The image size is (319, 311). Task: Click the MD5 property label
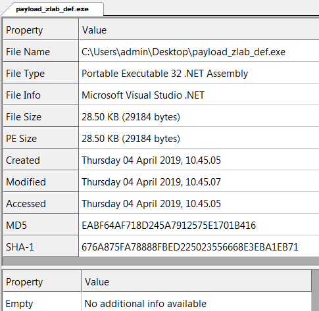click(16, 226)
